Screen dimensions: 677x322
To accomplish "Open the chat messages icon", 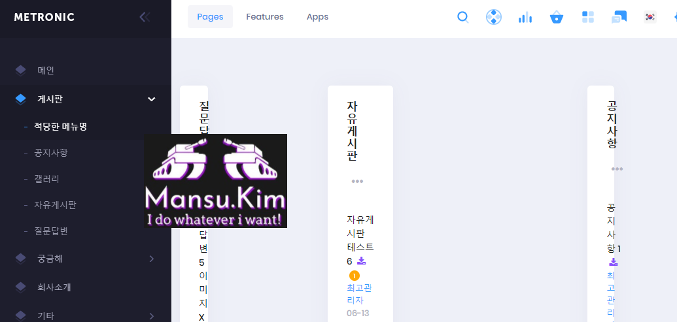I will (619, 17).
